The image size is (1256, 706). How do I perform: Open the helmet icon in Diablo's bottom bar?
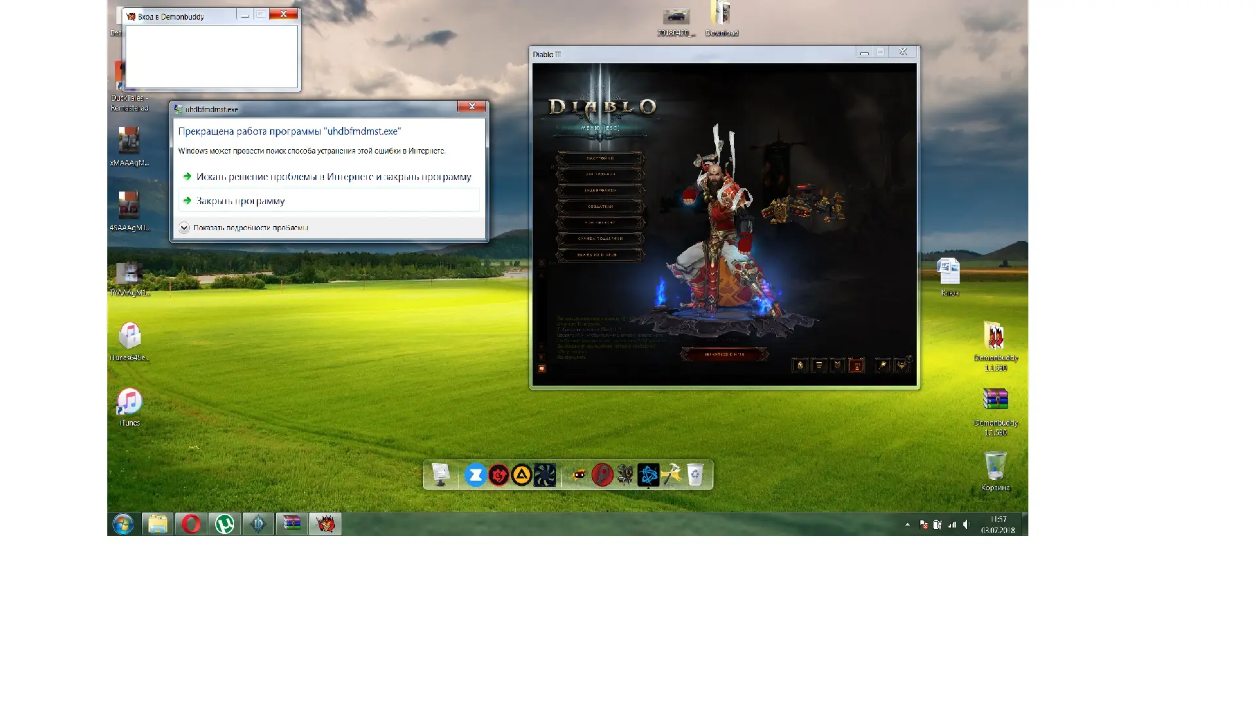click(x=799, y=365)
